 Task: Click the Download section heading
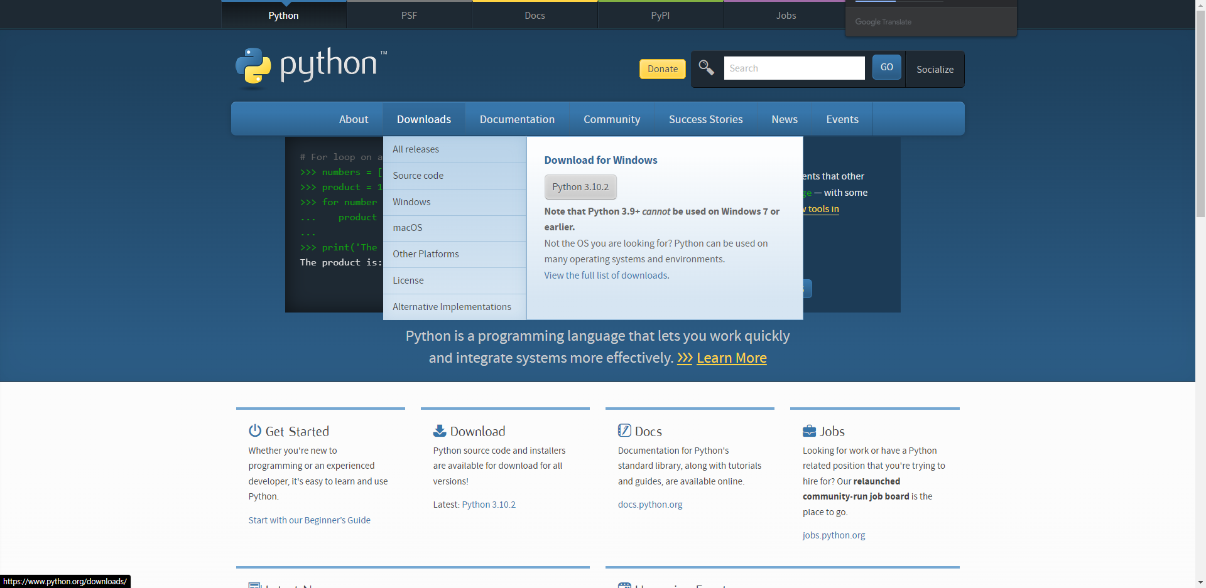(477, 432)
